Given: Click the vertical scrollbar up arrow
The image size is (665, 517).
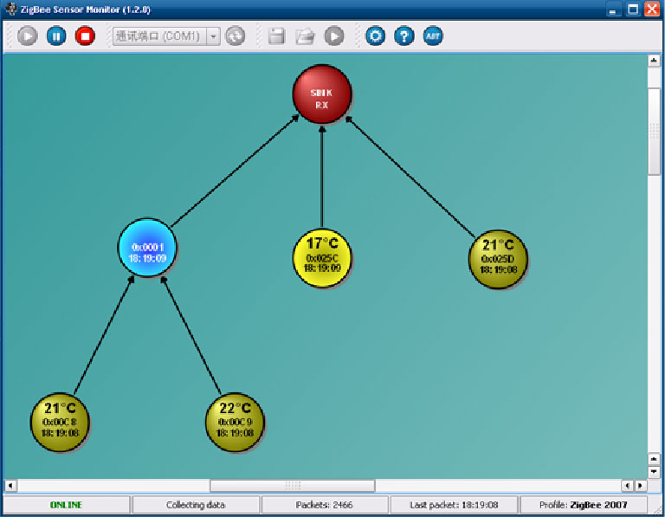Looking at the screenshot, I should pos(655,61).
